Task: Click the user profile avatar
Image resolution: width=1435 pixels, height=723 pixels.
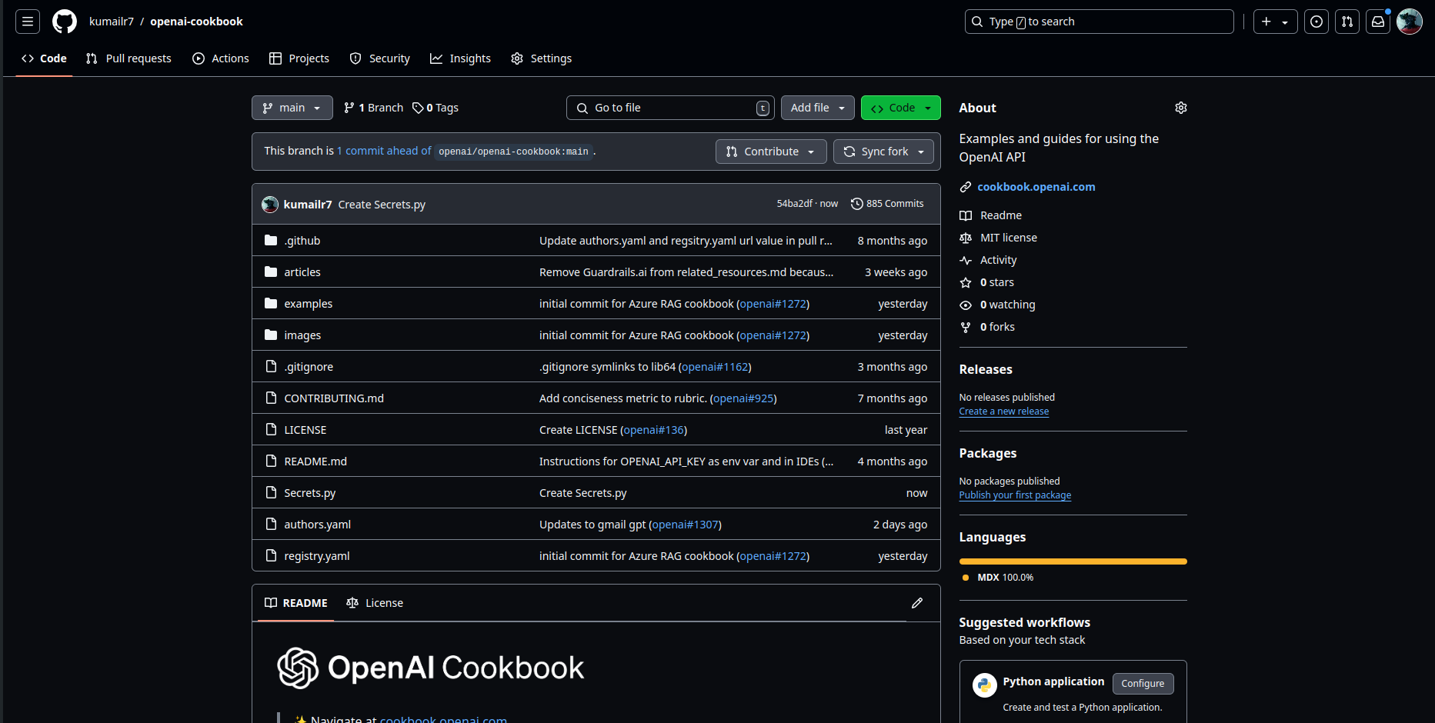Action: point(1409,22)
